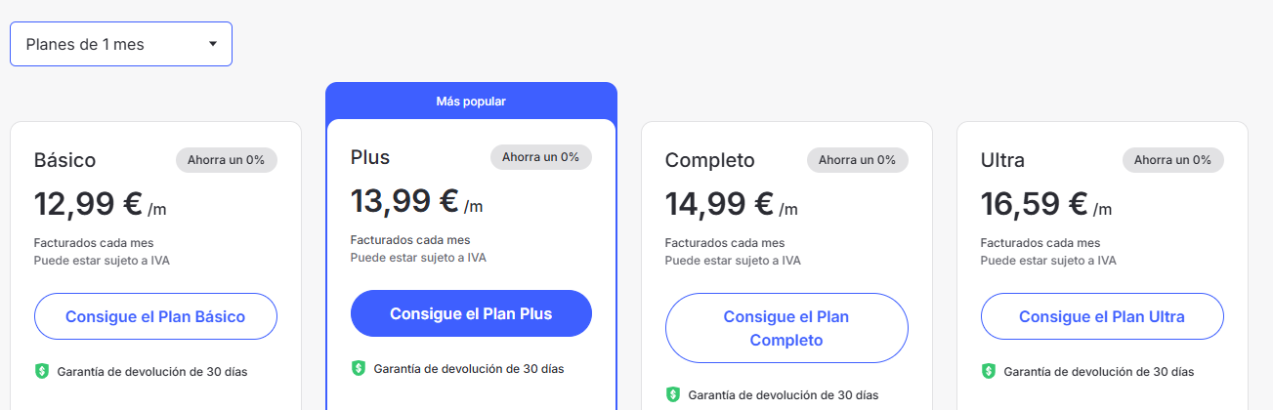Choose the 'Consigue el Plan Ultra' button
Viewport: 1273px width, 410px height.
(1102, 316)
